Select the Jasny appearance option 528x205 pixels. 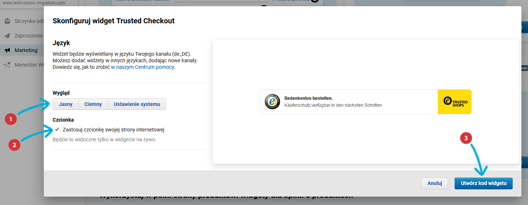[x=66, y=104]
